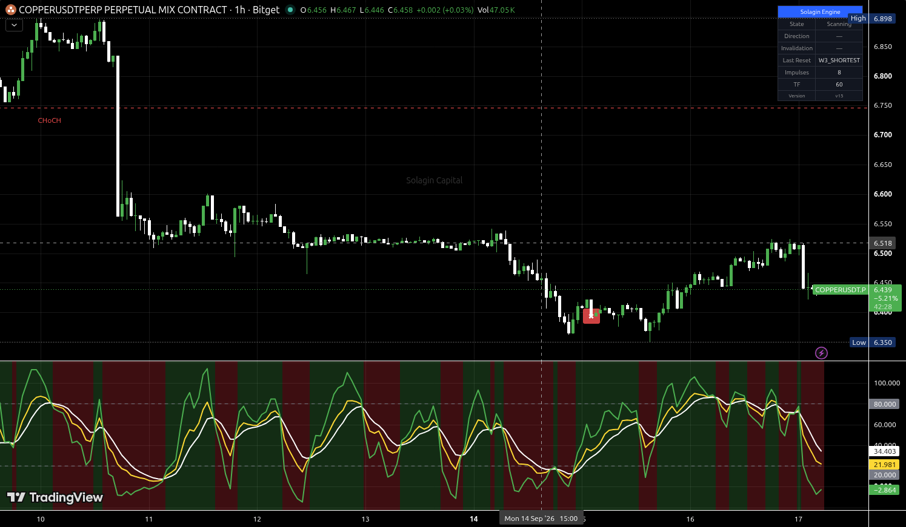Click the COPPERUSDTPERP PERPETUAL MIX CONTRACT title
Viewport: 906px width, 527px height.
(123, 10)
